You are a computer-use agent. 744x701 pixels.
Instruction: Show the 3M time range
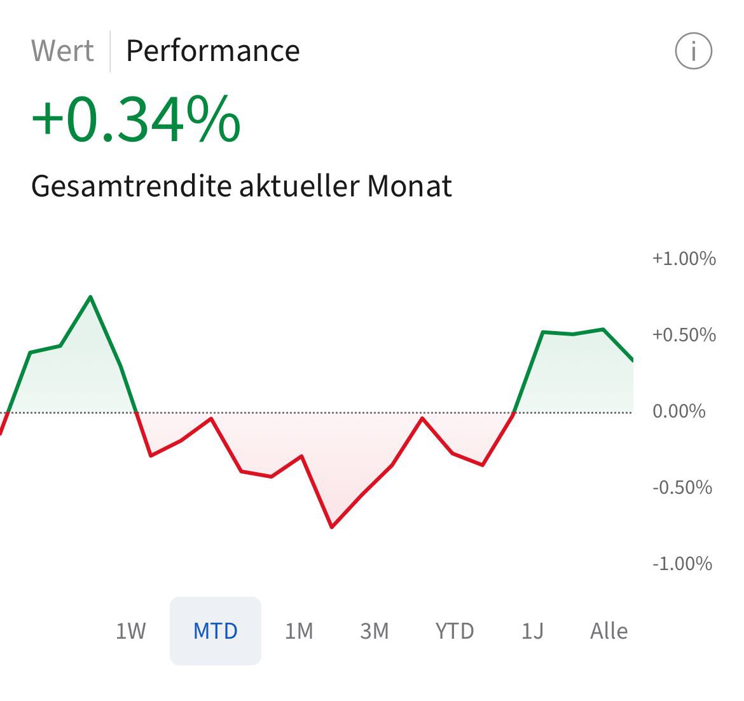pos(374,631)
